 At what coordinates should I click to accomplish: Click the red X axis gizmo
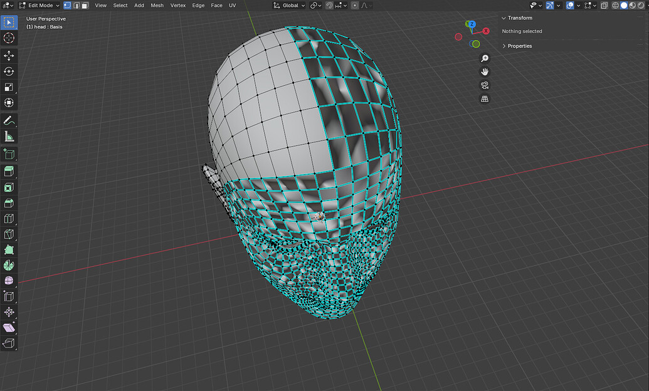coord(486,31)
